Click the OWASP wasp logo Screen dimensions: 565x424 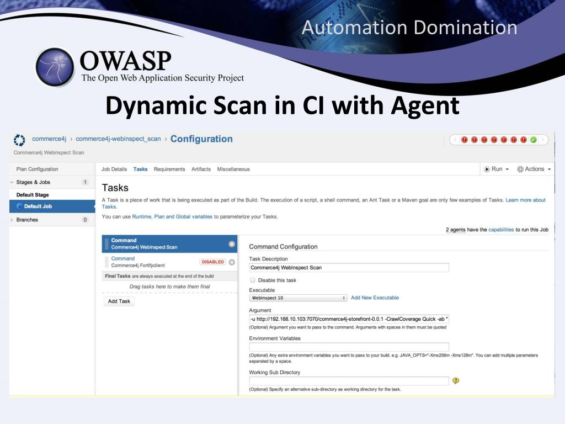pyautogui.click(x=55, y=67)
